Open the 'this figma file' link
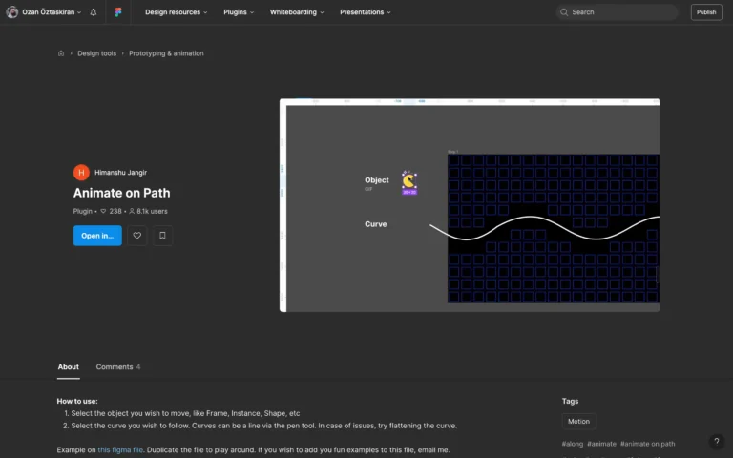The height and width of the screenshot is (458, 733). tap(120, 450)
